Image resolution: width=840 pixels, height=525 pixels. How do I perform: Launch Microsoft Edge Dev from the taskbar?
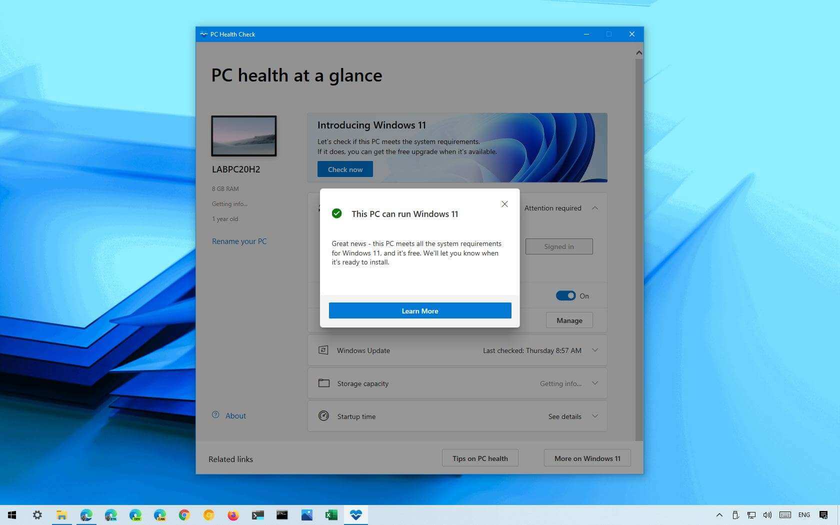click(x=134, y=515)
